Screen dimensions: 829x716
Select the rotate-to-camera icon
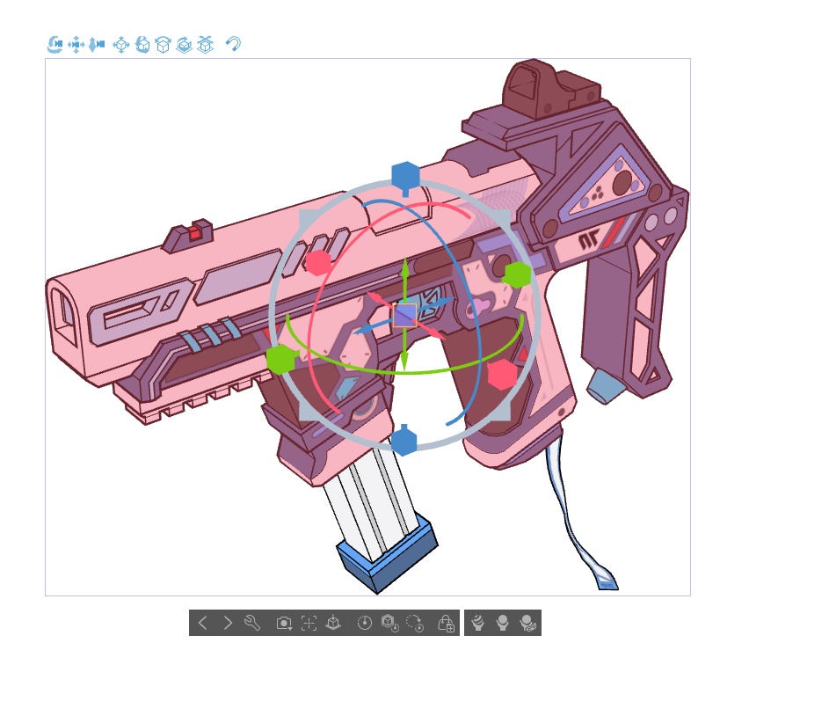[x=55, y=45]
